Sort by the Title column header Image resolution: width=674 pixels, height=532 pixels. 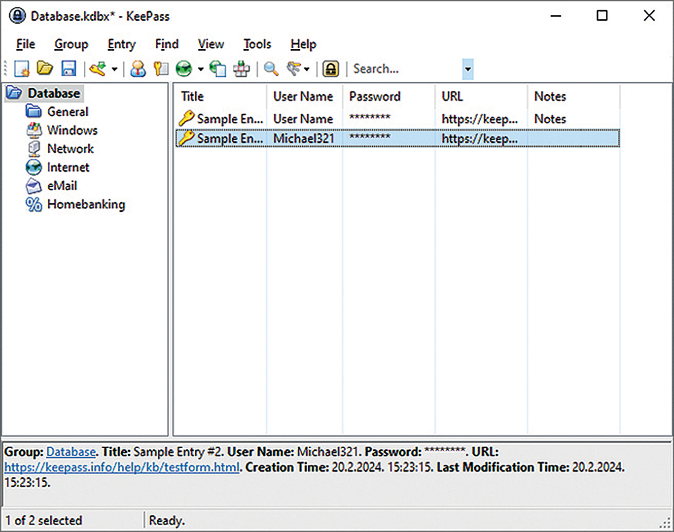pos(220,97)
